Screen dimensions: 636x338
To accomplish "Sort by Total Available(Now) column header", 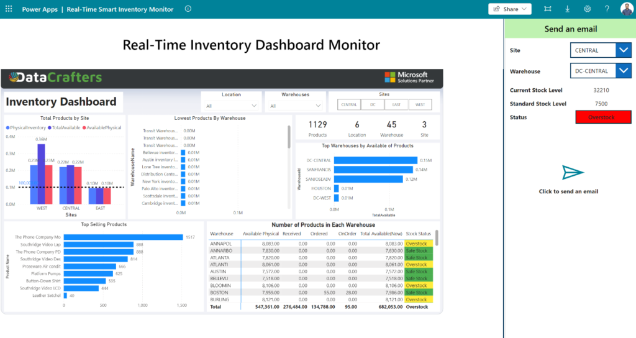I will [x=381, y=234].
